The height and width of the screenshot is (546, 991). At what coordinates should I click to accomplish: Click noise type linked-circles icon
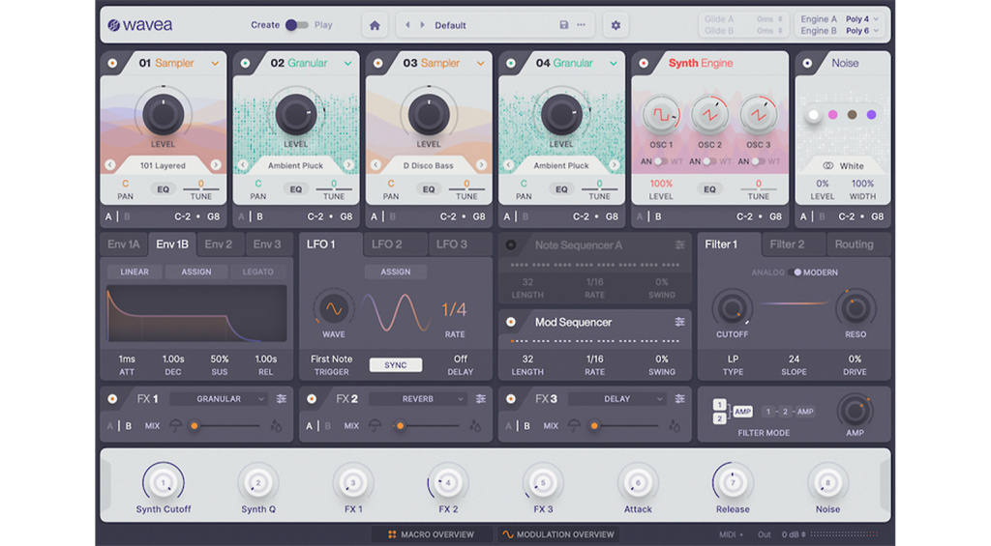tap(828, 166)
